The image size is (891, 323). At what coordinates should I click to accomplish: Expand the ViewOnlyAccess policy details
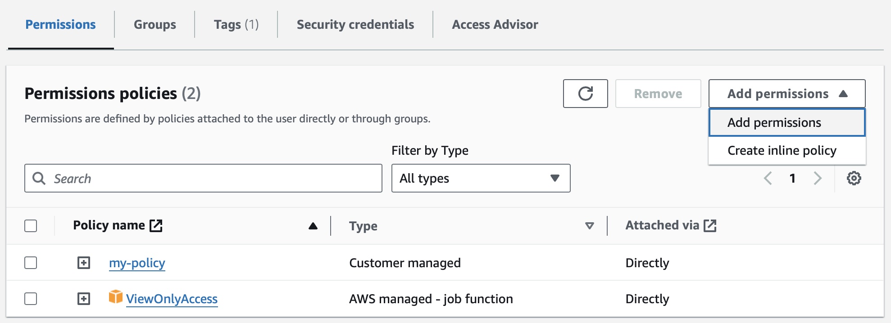[x=84, y=299]
